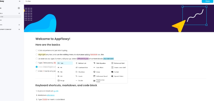Screen dimensions: 214x101
Task: Check the 'Click anywhere and just start typing' box
Action: pos(36,50)
